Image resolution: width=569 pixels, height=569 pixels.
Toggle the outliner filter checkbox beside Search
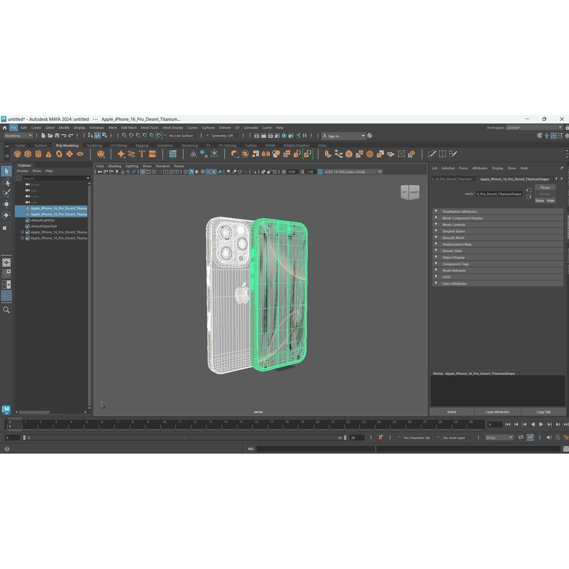point(18,178)
